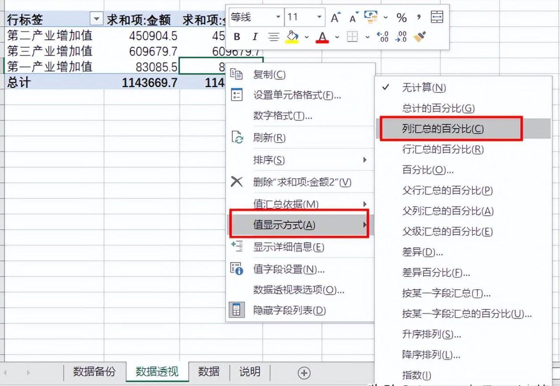Switch to 说明 sheet tab
Image resolution: width=560 pixels, height=386 pixels.
click(250, 372)
